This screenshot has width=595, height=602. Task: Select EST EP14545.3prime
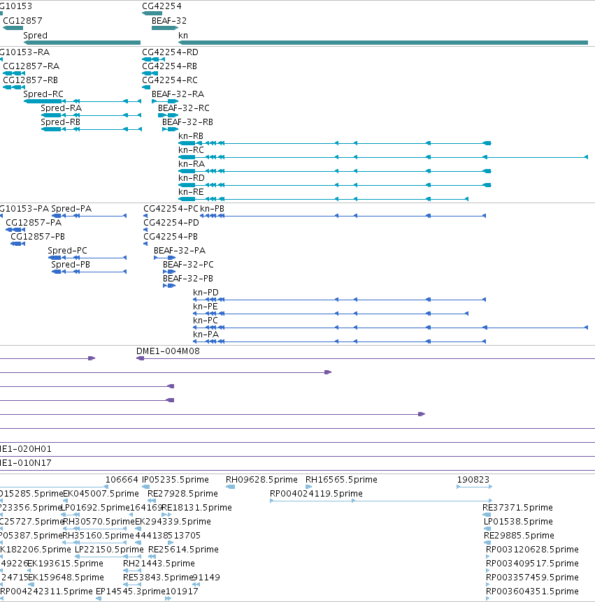coord(99,599)
